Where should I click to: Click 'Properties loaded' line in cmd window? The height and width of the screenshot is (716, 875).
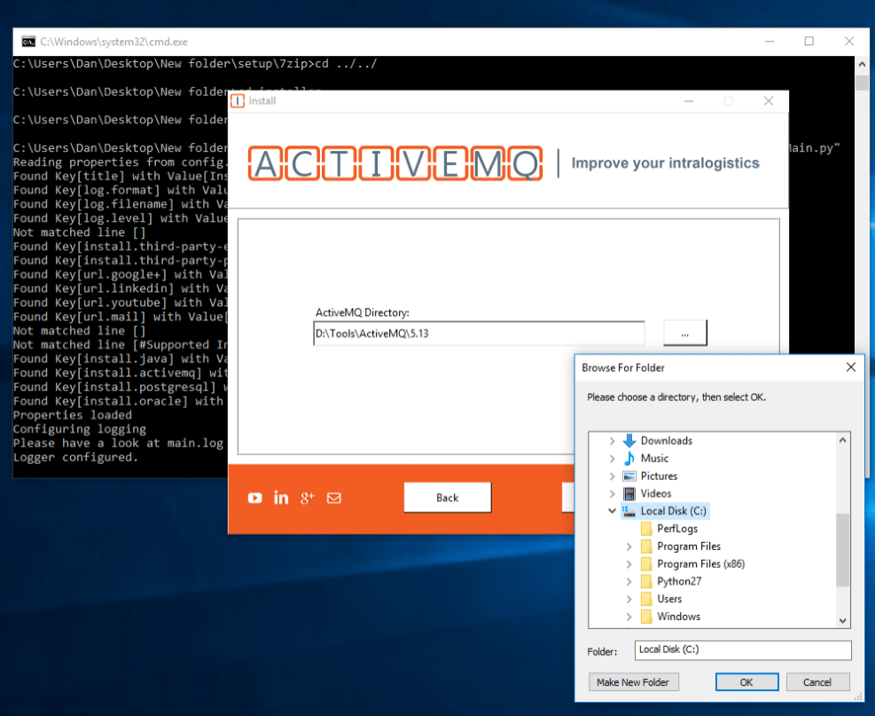[73, 415]
